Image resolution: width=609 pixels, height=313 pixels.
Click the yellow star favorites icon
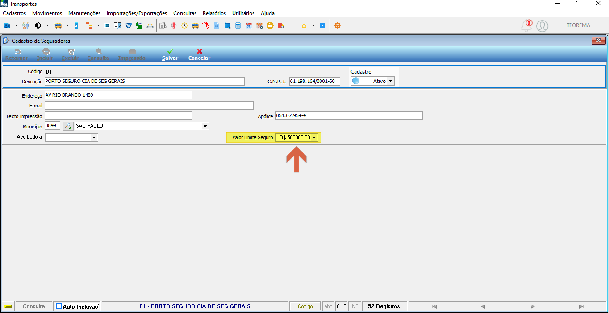(304, 25)
